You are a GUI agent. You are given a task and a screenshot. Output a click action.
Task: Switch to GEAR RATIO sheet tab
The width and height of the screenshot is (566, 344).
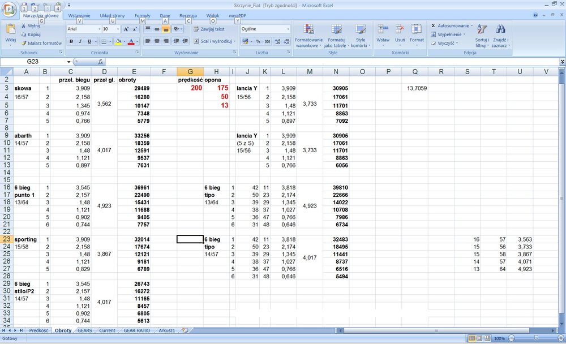click(x=136, y=330)
